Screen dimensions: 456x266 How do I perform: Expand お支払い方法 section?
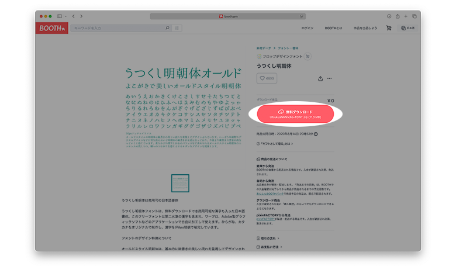pyautogui.click(x=270, y=247)
